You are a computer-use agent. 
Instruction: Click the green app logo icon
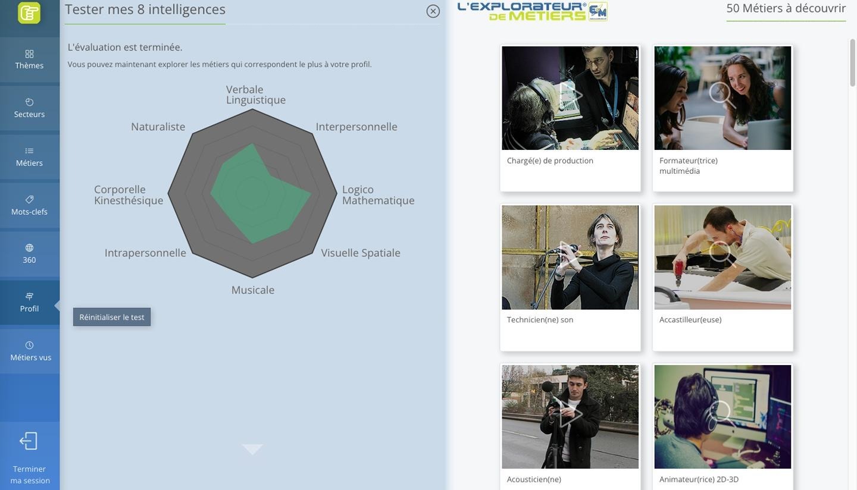point(29,12)
